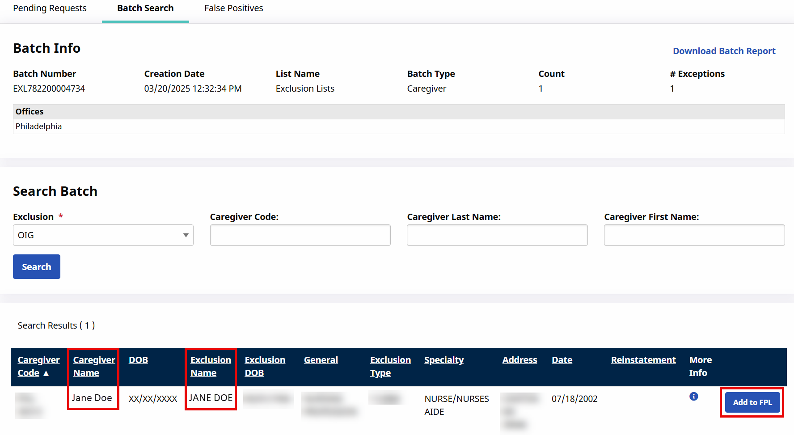
Task: Sort results by Specialty column
Action: click(443, 360)
